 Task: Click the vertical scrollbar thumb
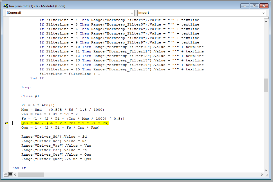[x=266, y=85]
